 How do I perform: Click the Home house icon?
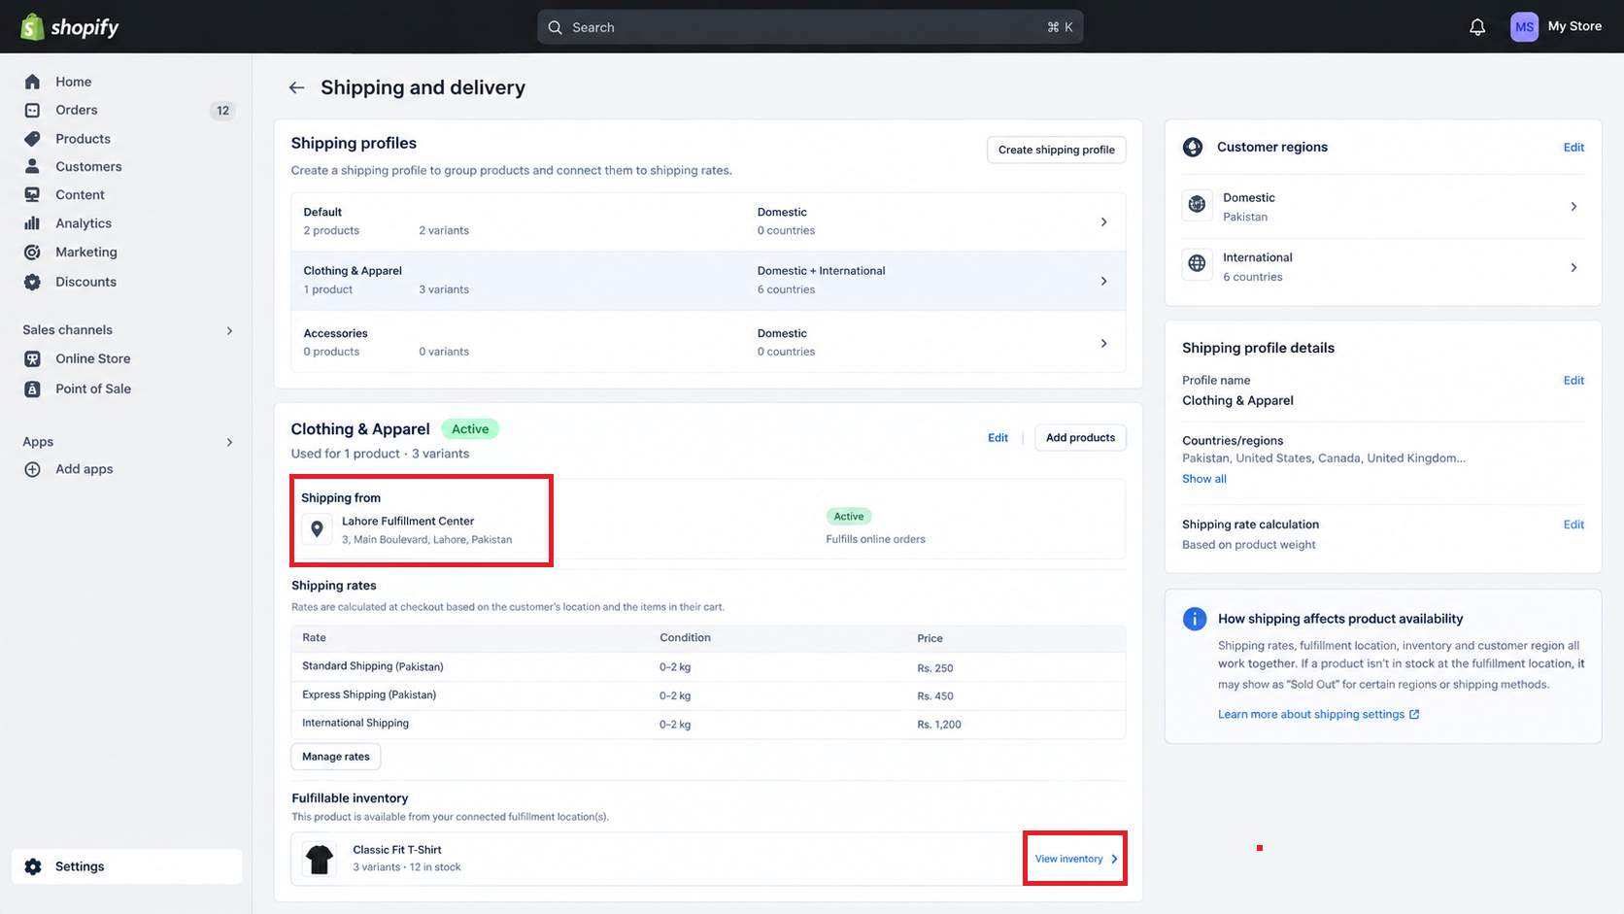32,82
